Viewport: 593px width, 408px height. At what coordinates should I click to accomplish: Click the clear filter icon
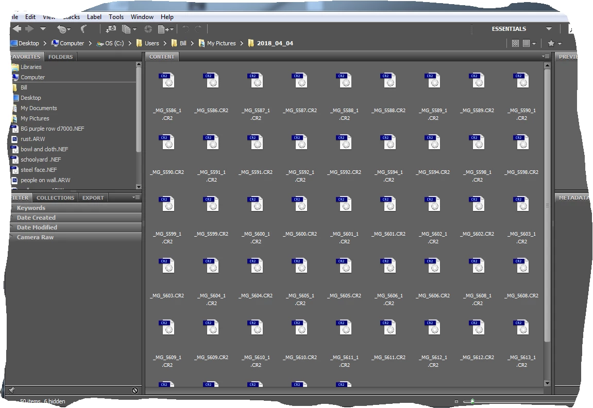click(134, 390)
